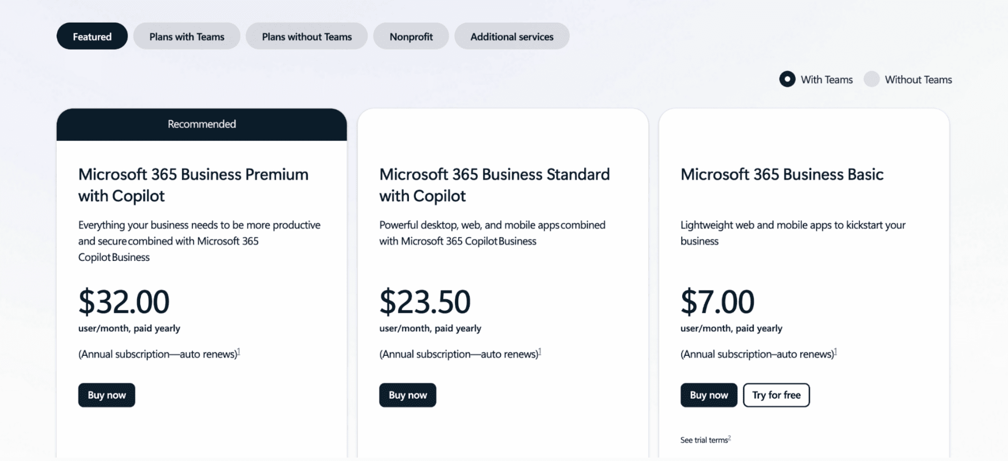Buy now for Business Standard with Copilot
The image size is (1008, 461).
[x=408, y=395]
